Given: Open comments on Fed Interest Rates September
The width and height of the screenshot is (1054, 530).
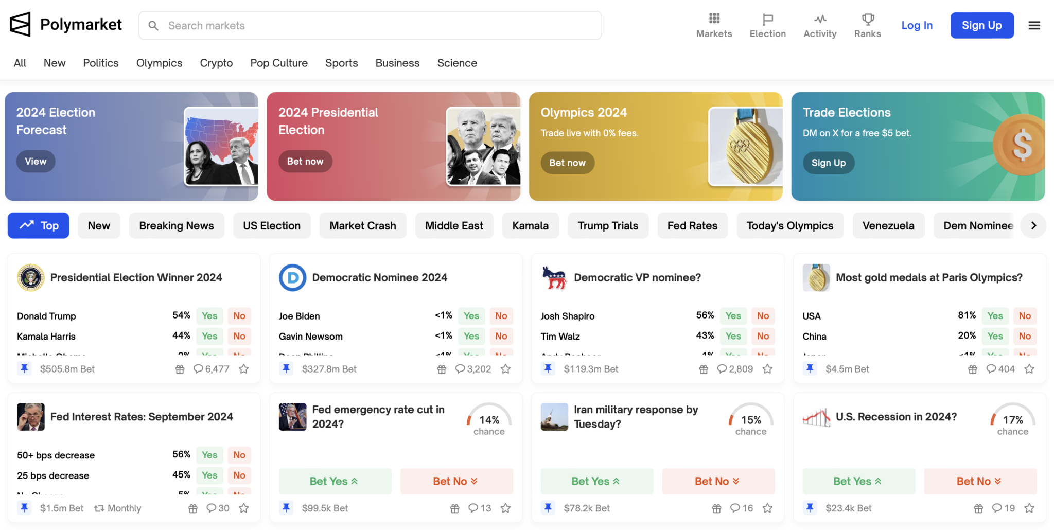Looking at the screenshot, I should (x=218, y=508).
